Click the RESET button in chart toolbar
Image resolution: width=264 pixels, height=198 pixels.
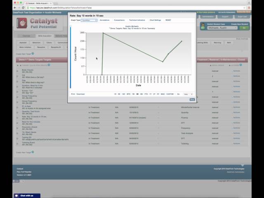pyautogui.click(x=168, y=20)
